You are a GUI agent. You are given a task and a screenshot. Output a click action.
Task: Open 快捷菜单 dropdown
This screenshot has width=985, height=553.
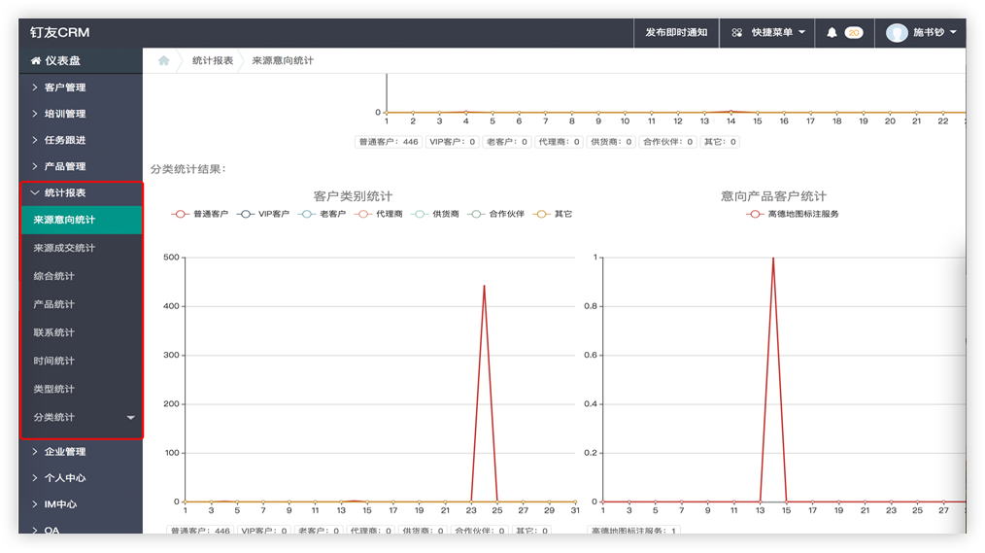(767, 33)
